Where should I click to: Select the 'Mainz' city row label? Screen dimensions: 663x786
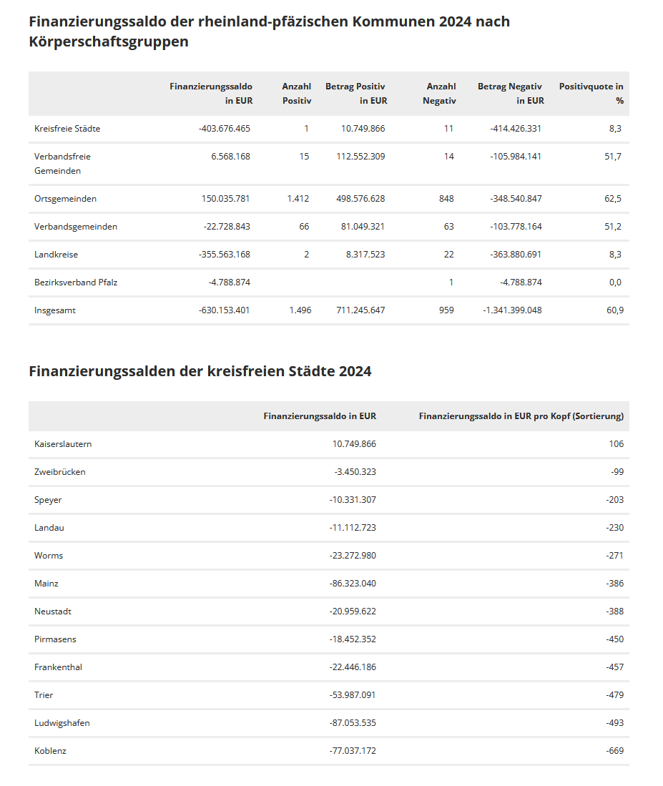click(x=46, y=584)
